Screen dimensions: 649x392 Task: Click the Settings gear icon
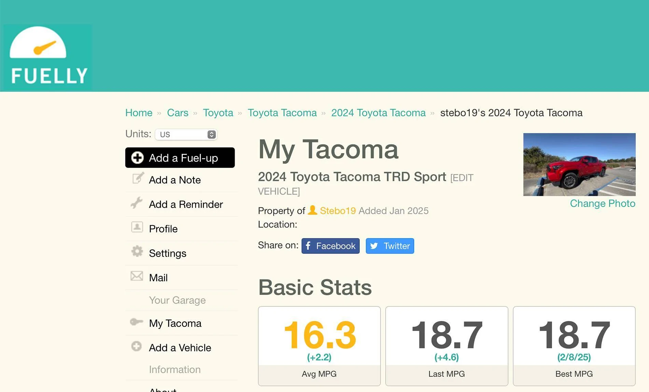click(x=137, y=251)
